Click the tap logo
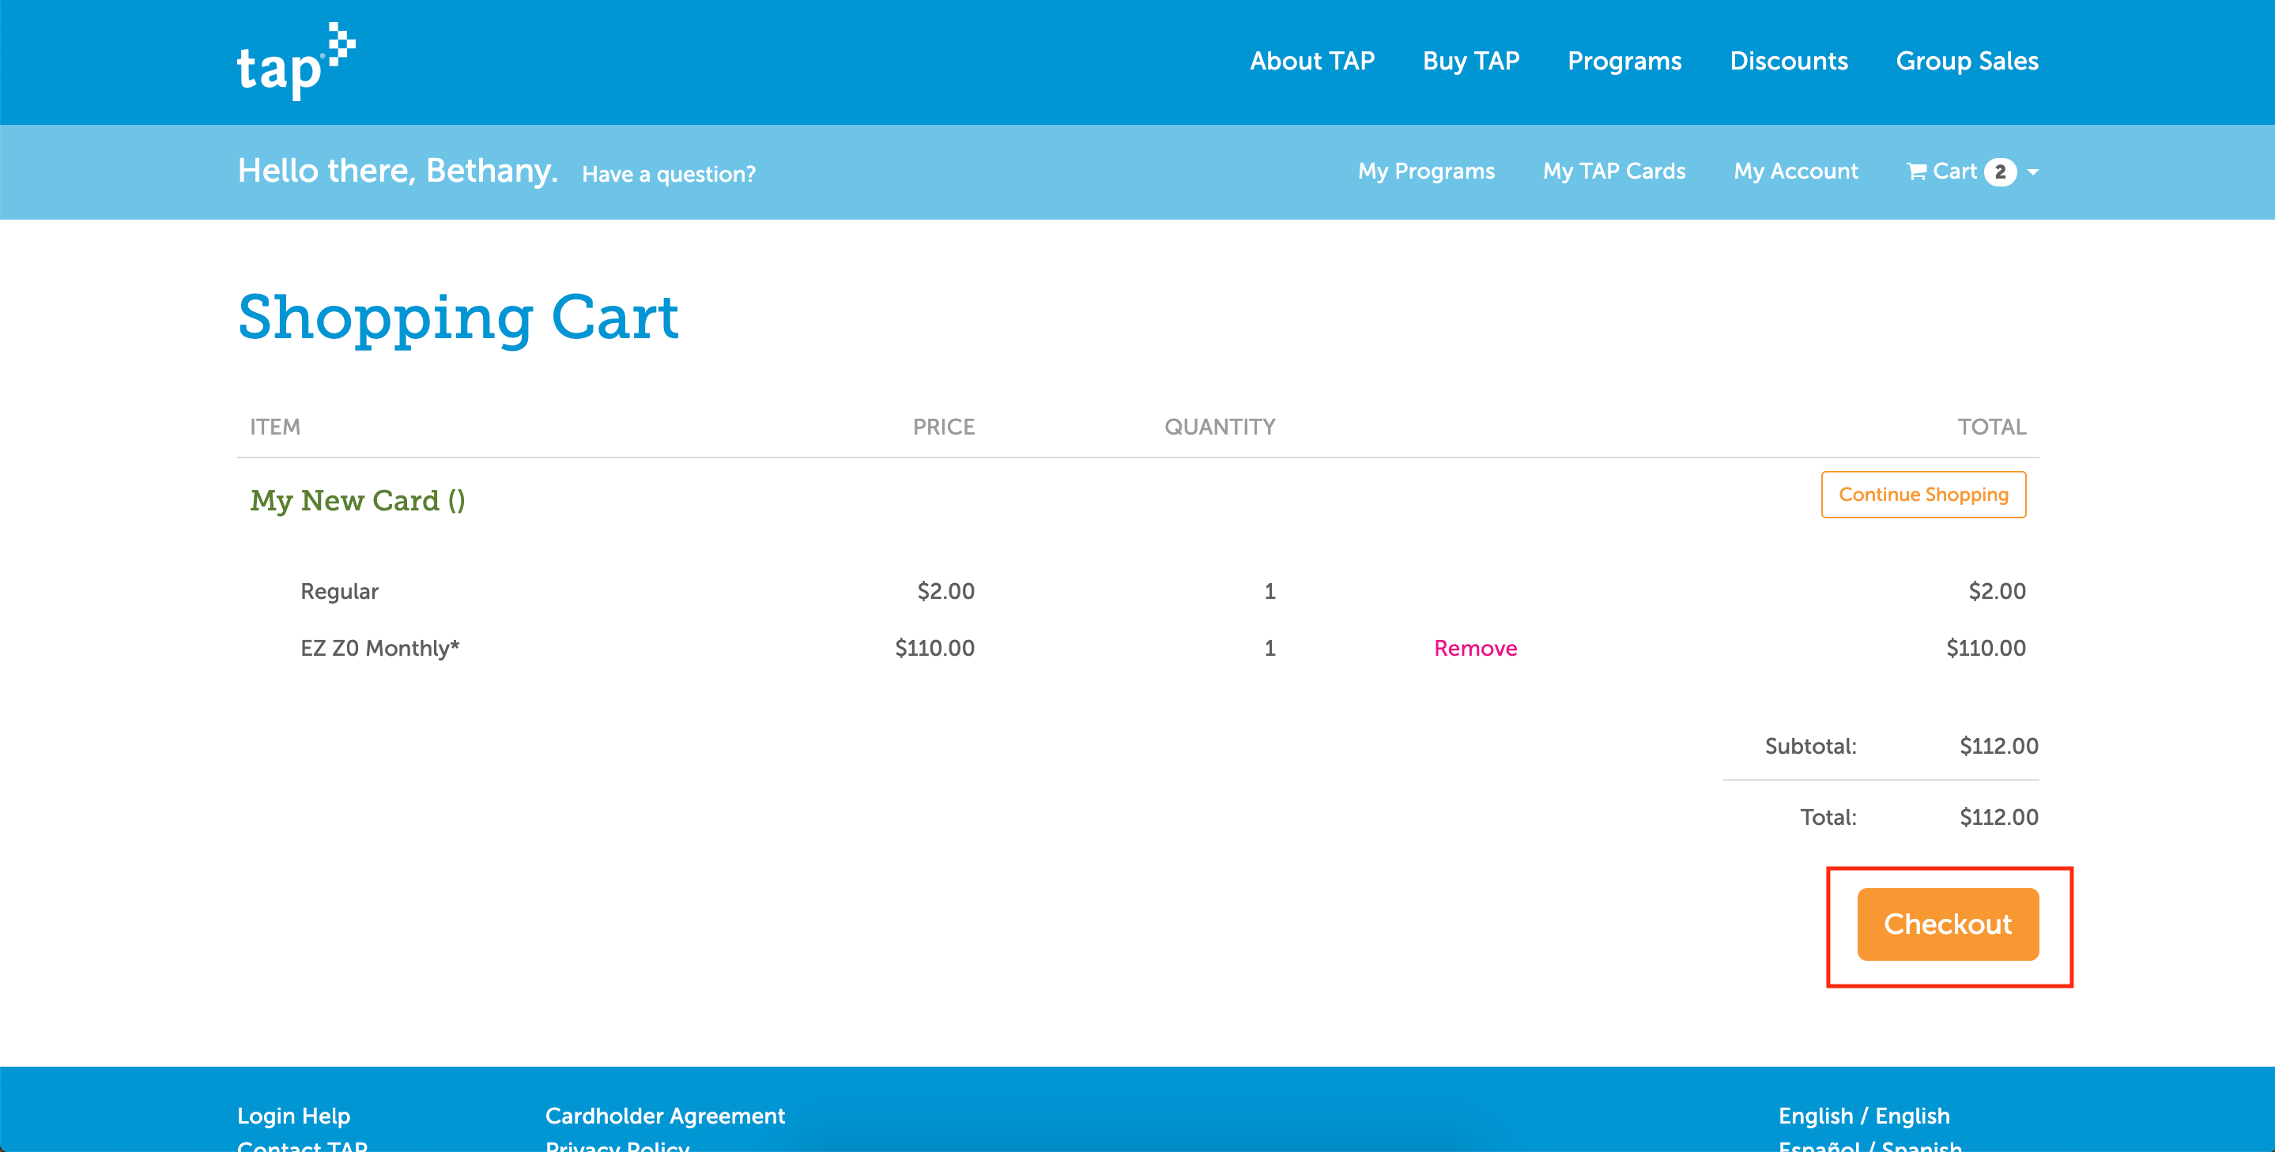 295,62
